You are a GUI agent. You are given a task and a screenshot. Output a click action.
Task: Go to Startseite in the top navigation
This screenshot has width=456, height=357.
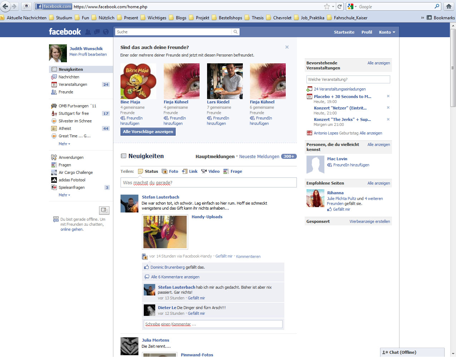(344, 32)
